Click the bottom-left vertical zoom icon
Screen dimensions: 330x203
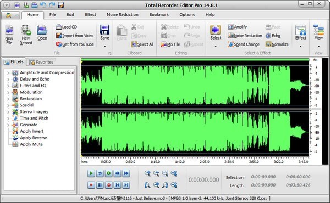(x=147, y=185)
